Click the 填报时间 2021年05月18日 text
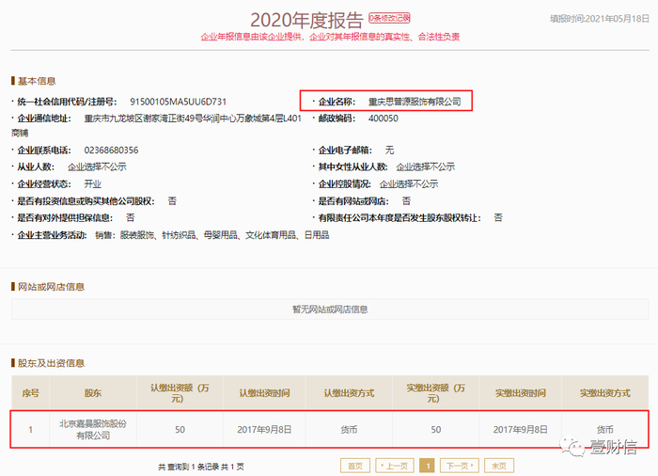 click(600, 19)
